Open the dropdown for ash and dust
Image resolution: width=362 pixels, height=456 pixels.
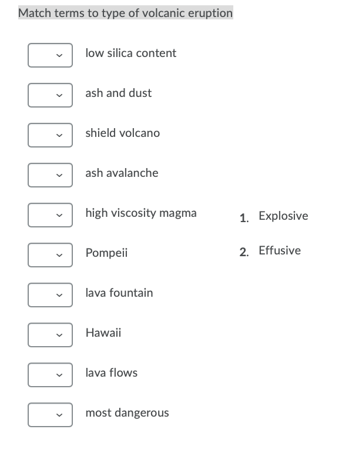click(x=50, y=95)
